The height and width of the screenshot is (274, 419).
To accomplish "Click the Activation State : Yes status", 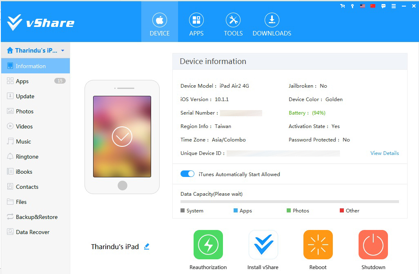I will click(x=314, y=126).
